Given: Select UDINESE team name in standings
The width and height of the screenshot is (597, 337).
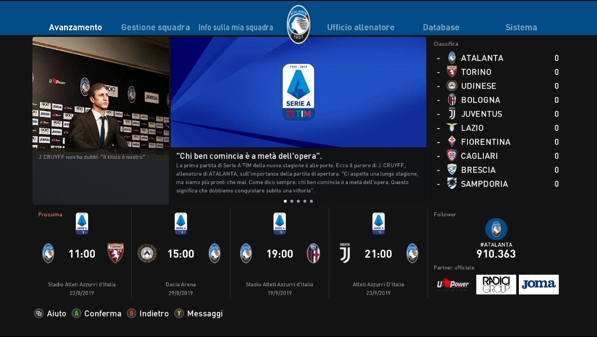Looking at the screenshot, I should coord(478,86).
